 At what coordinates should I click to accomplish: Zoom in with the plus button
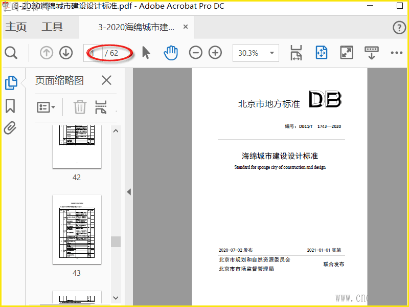tap(215, 53)
